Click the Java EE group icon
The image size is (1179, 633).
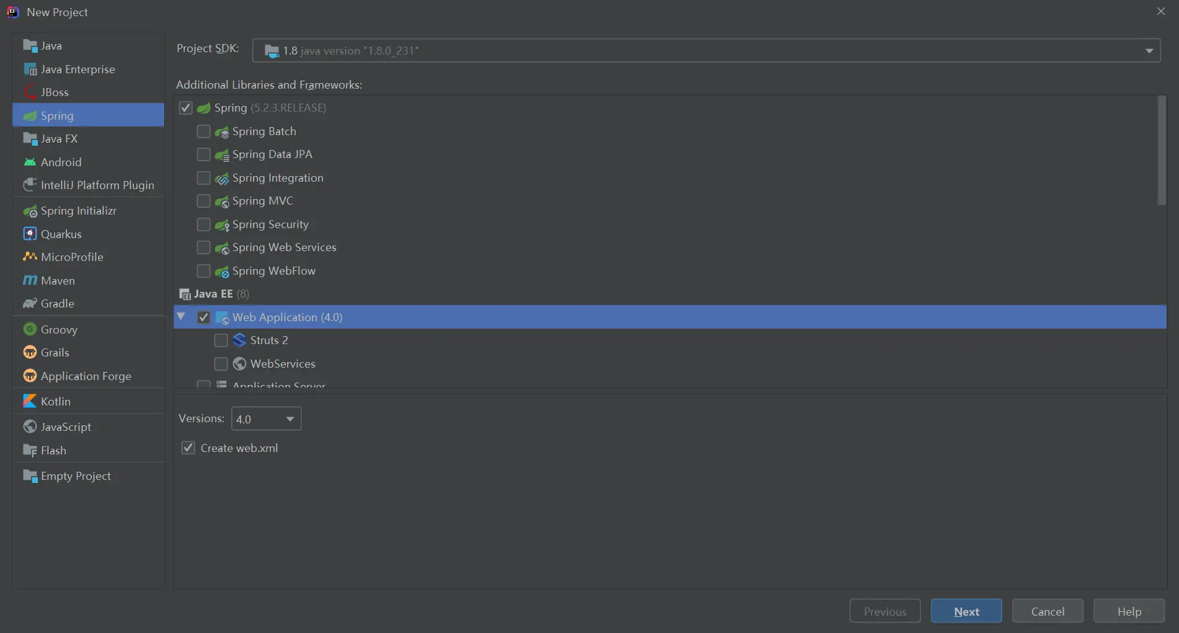185,294
